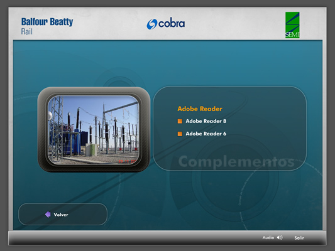The height and width of the screenshot is (251, 335).
Task: Click the Audio speaker icon
Action: (x=280, y=237)
